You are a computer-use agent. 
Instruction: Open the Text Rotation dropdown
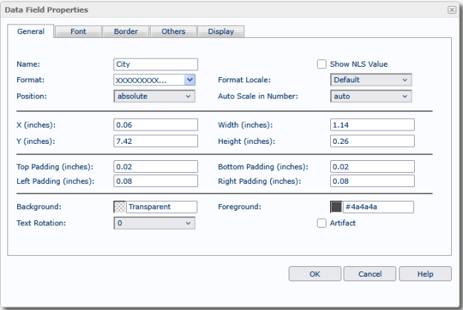(x=154, y=223)
